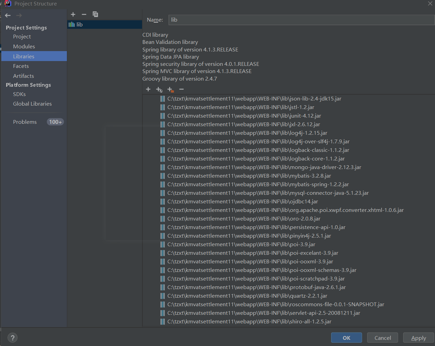Click the jar icon of shiro-all-1.2.5.jar

[x=163, y=322]
